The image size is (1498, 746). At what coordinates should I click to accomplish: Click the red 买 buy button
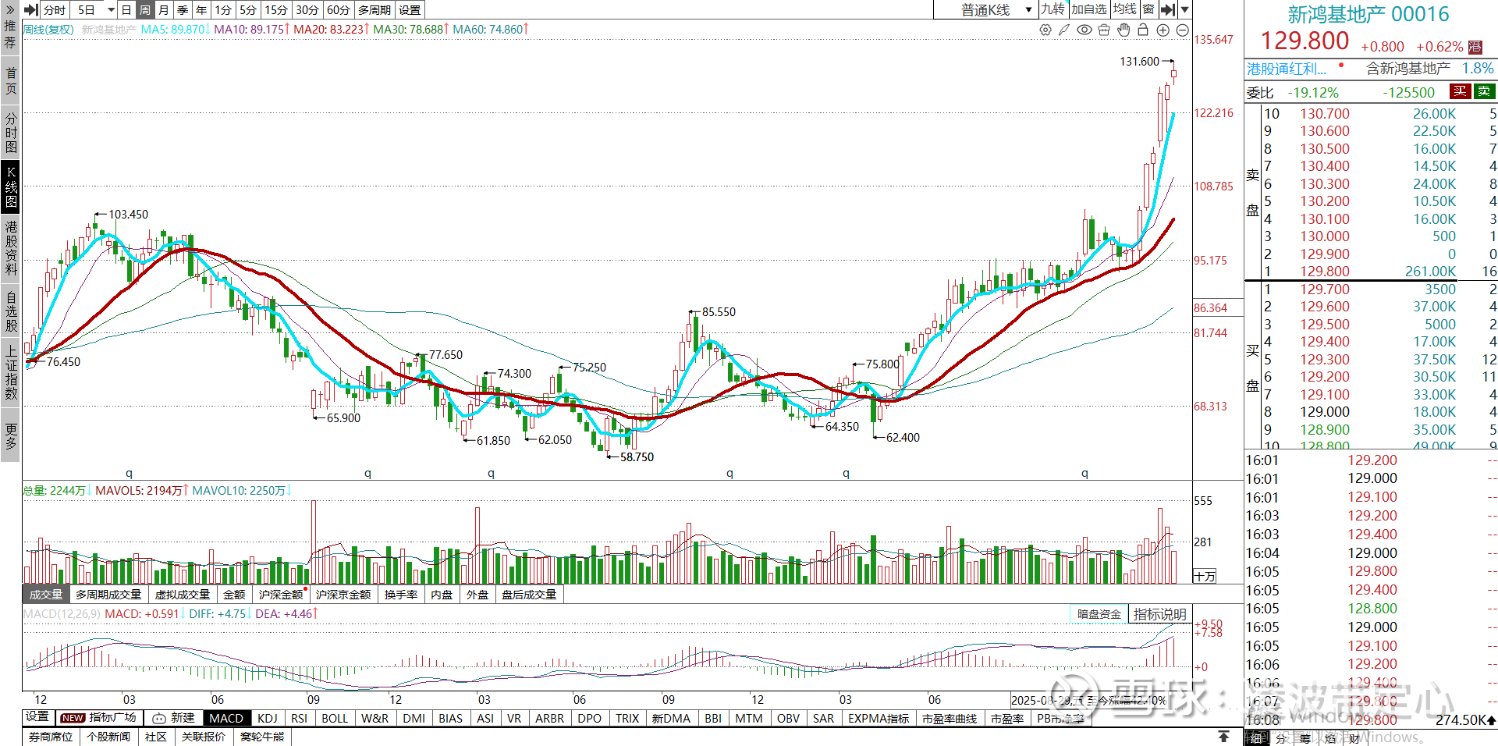pos(1460,91)
